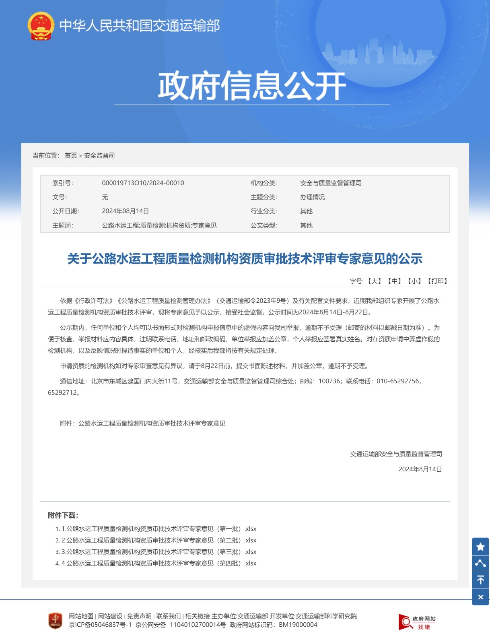
Task: Click the 打印 print button
Action: coord(437,281)
